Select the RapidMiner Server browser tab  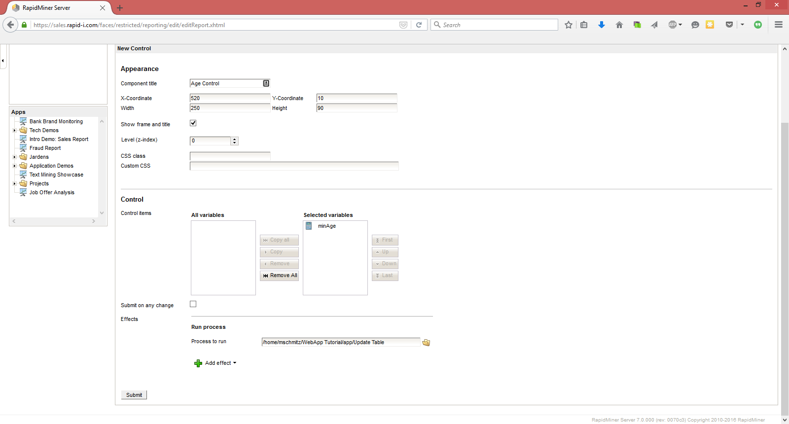54,8
